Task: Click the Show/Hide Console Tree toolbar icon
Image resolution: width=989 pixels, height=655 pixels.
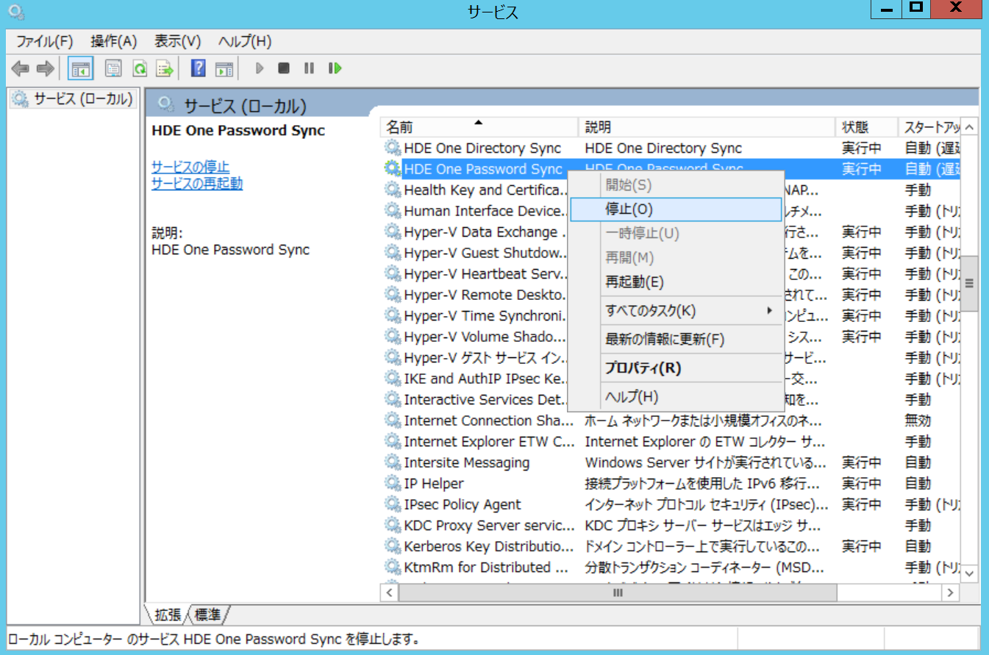Action: click(80, 69)
